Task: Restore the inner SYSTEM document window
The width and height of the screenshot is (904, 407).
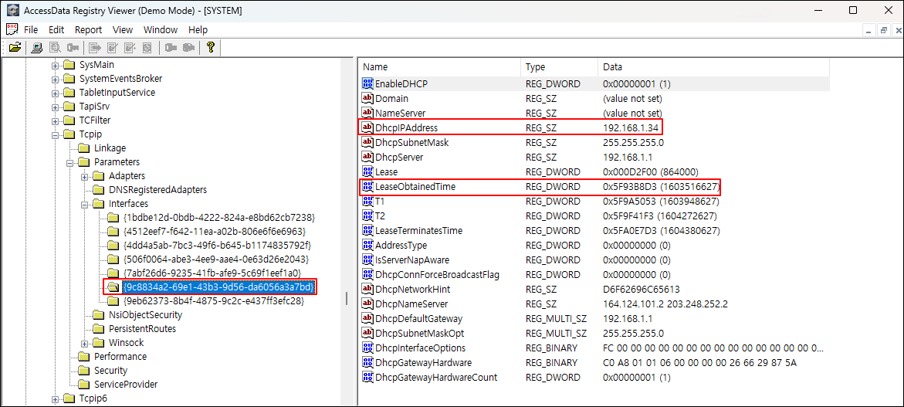Action: tap(882, 31)
